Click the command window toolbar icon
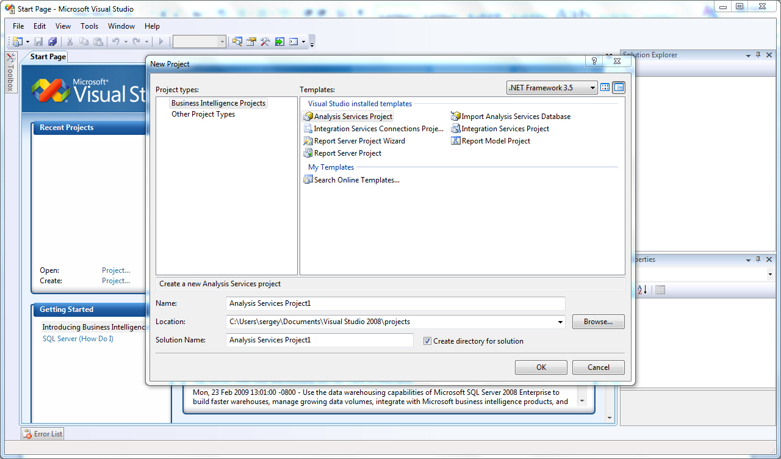Viewport: 781px width, 459px height. point(293,42)
